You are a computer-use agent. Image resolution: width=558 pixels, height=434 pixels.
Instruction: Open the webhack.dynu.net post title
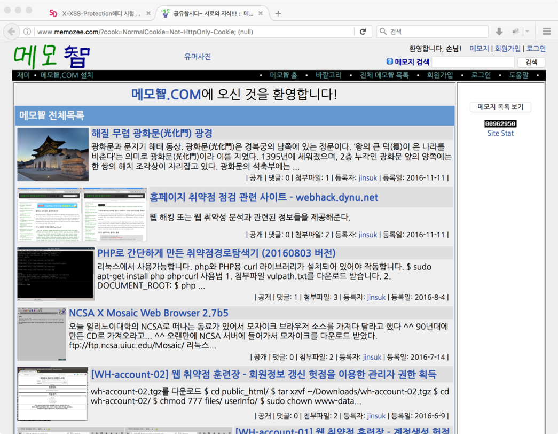click(264, 197)
